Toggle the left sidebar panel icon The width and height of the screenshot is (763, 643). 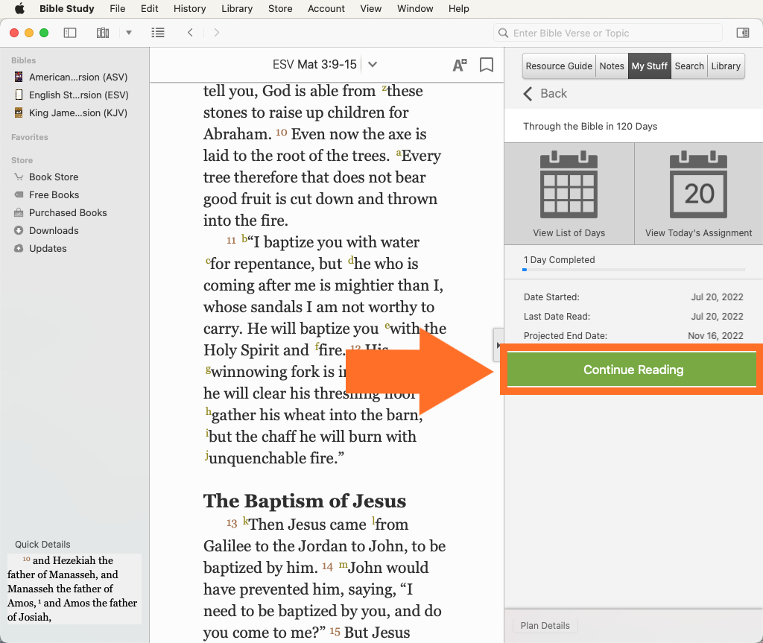[70, 33]
